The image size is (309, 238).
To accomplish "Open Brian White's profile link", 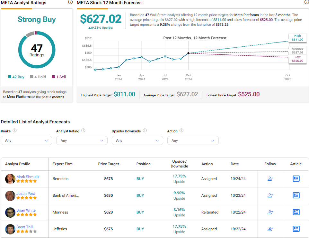I will [x=26, y=210].
